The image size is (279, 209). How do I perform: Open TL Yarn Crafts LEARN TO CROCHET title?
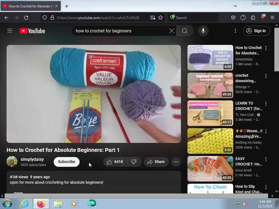click(249, 106)
